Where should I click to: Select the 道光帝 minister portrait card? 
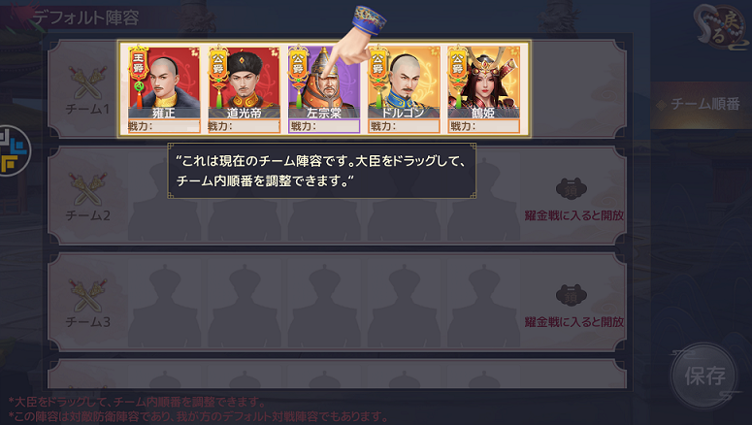click(245, 89)
